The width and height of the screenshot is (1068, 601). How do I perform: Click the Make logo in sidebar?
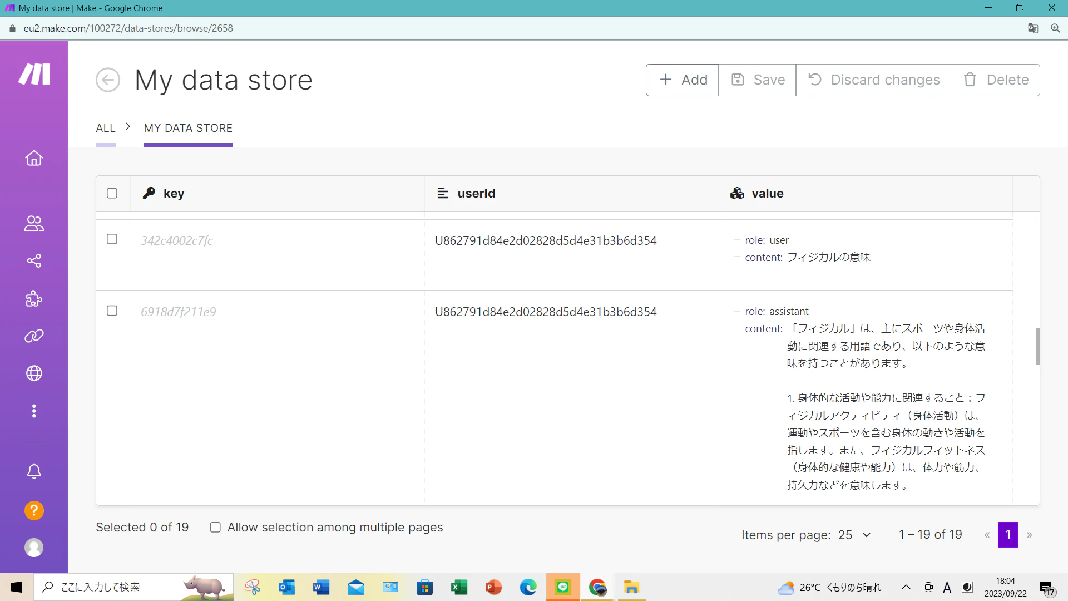(34, 74)
